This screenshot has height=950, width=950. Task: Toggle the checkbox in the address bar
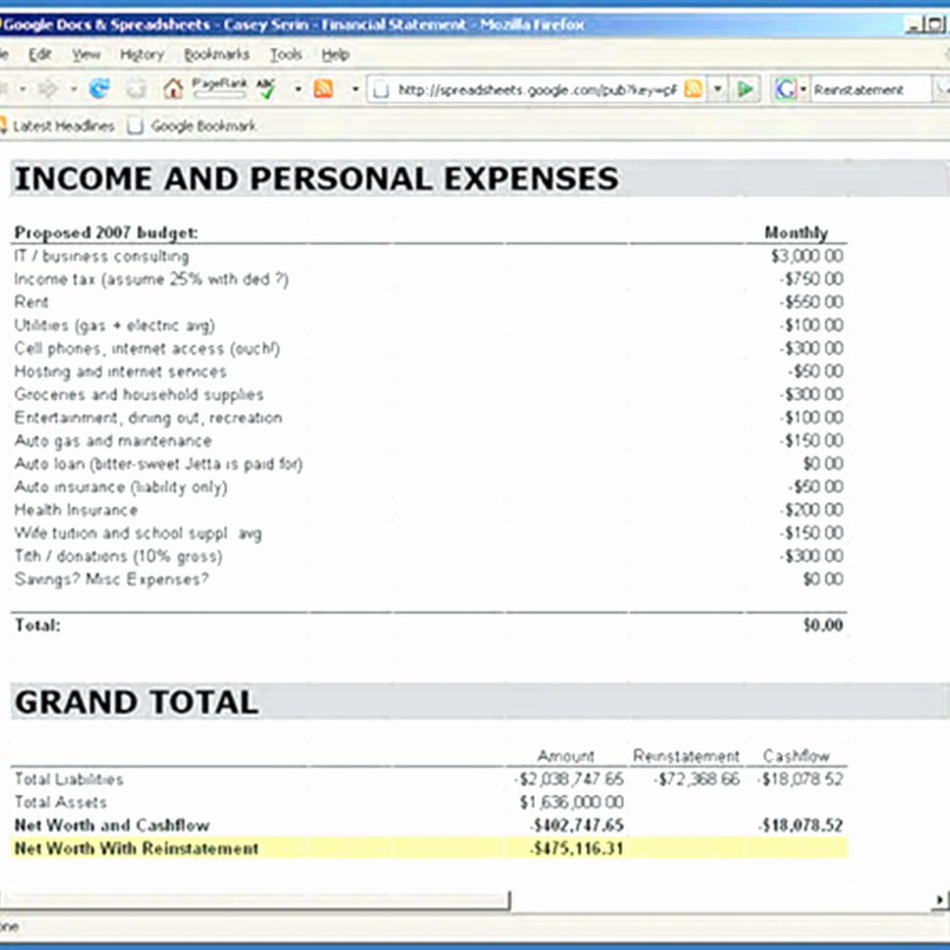381,88
